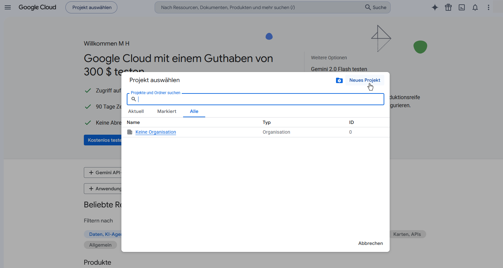Open the three-dot settings menu
503x268 pixels.
pos(489,7)
